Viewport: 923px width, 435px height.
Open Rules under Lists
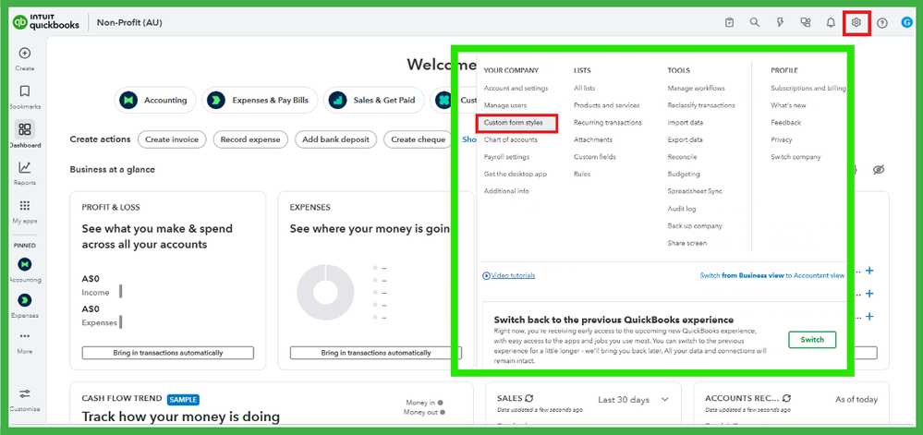582,175
